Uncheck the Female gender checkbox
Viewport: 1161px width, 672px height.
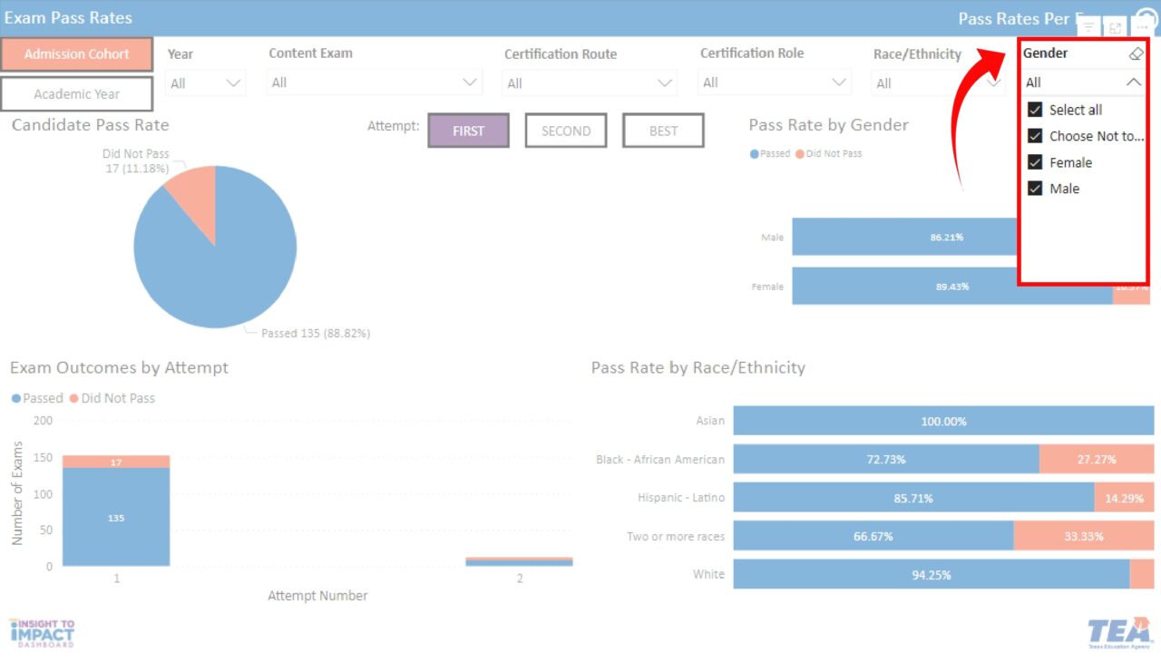(1035, 162)
